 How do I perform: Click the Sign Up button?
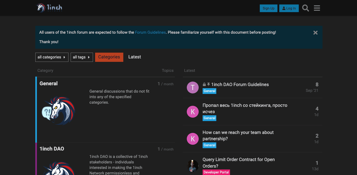tap(268, 8)
